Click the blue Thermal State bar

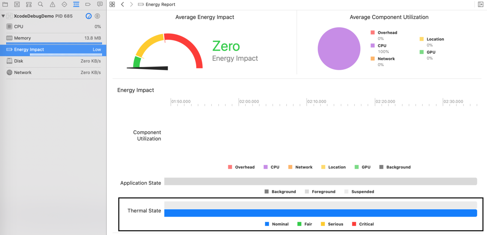(320, 213)
